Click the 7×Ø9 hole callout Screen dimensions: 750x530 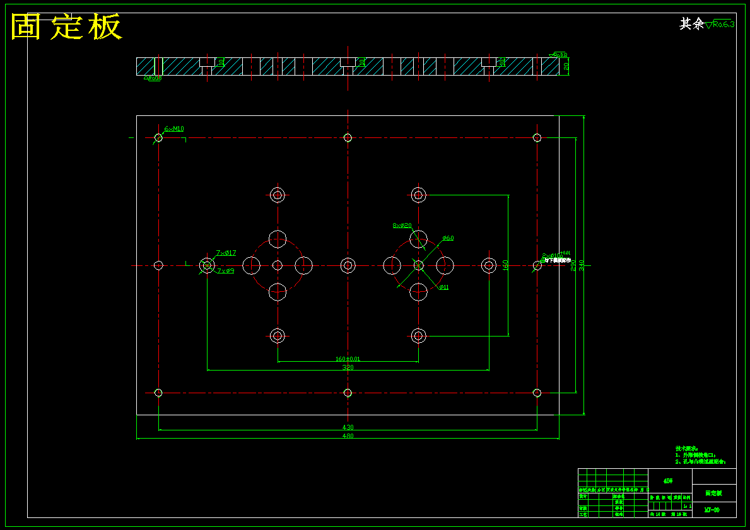[x=226, y=271]
